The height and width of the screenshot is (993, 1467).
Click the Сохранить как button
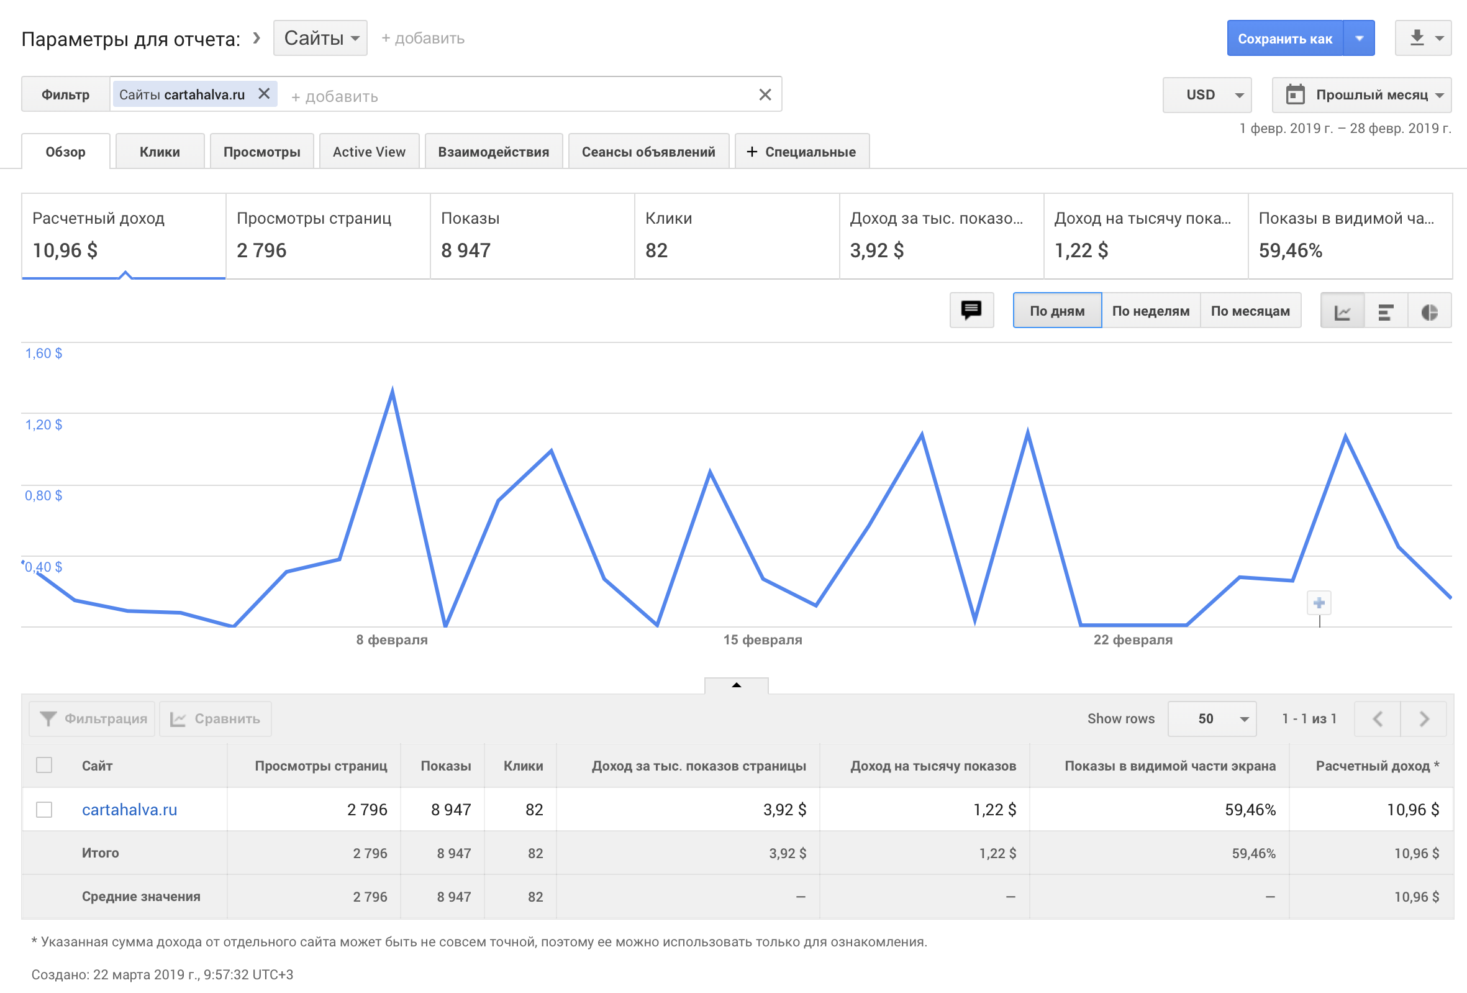click(1284, 39)
